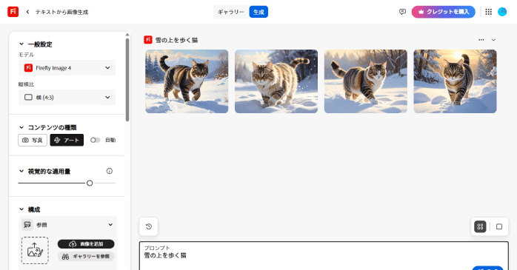
Task: Open the 横 (4:3) aspect ratio dropdown
Action: [67, 97]
